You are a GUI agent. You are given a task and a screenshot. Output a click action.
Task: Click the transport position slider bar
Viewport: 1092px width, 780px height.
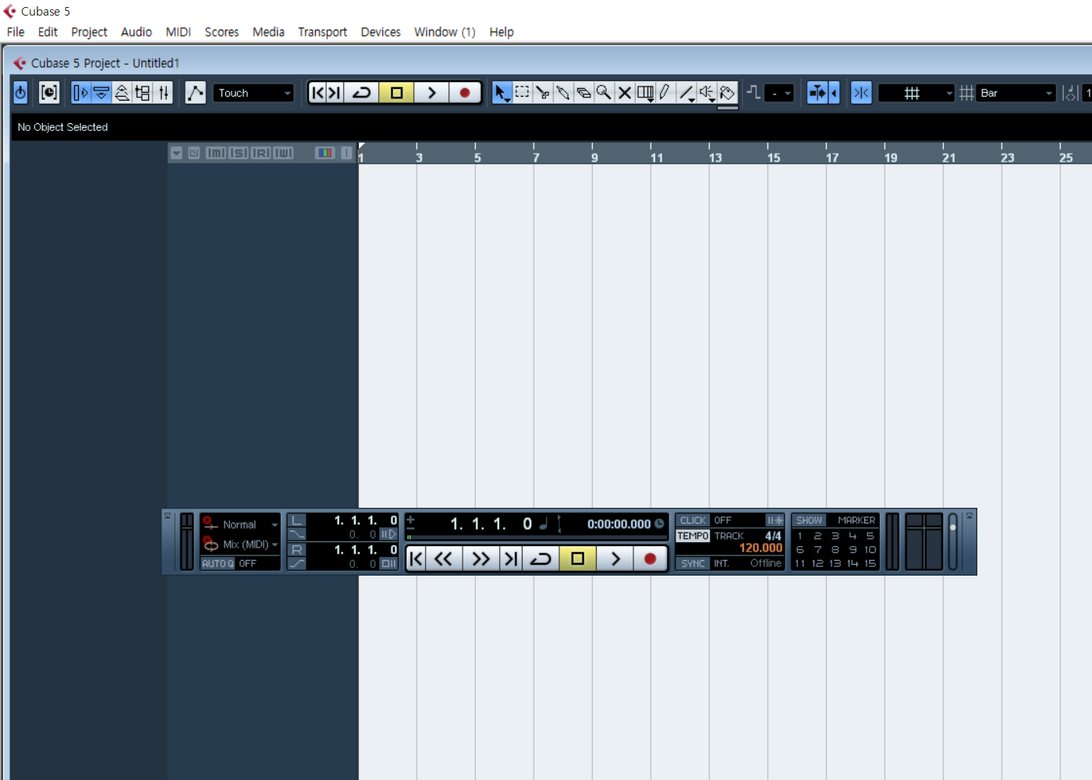coord(537,537)
